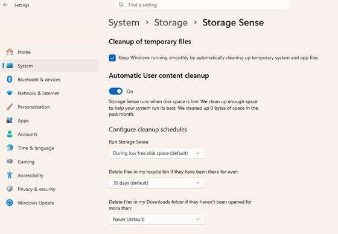This screenshot has height=234, width=338.
Task: Click the Personalization paintbrush icon
Action: click(10, 107)
